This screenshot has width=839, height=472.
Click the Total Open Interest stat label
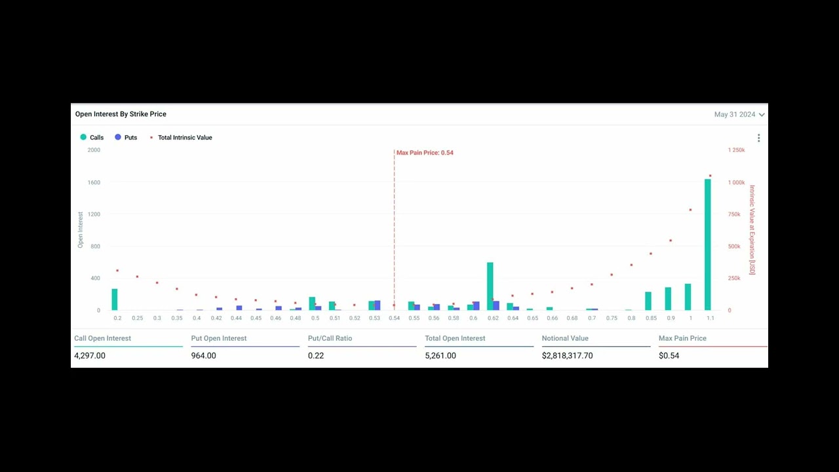[x=455, y=338]
